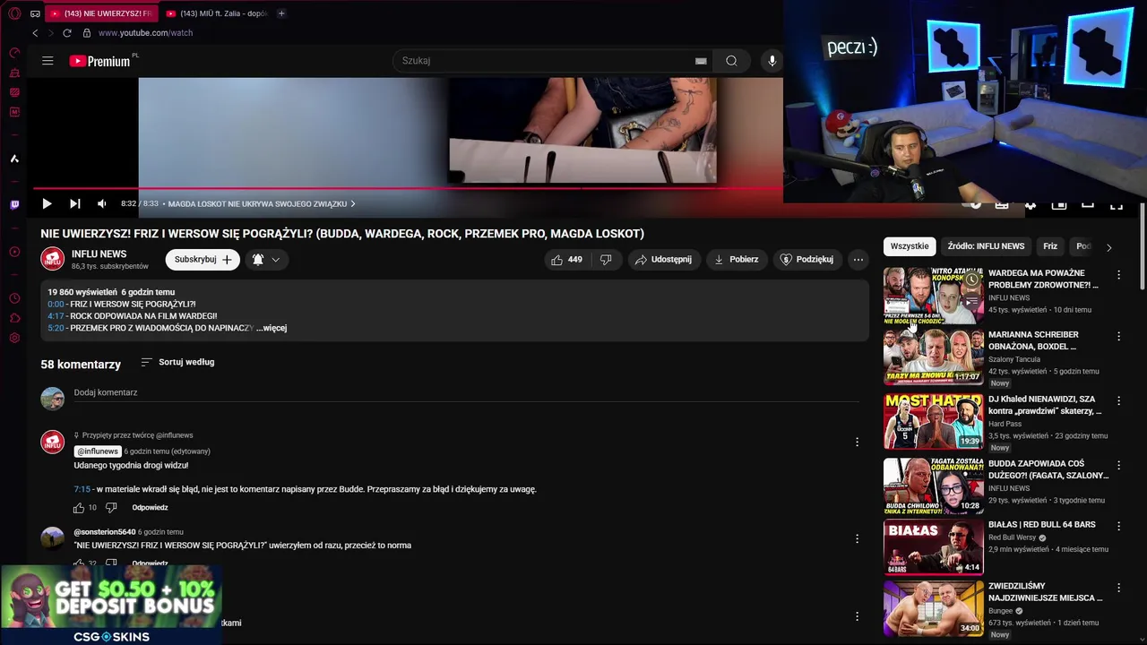
Task: Go back in the browser
Action: [x=35, y=33]
